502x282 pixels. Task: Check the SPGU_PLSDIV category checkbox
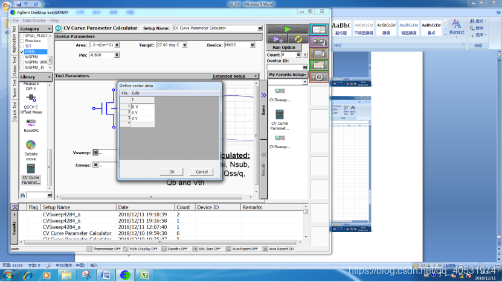coord(22,36)
